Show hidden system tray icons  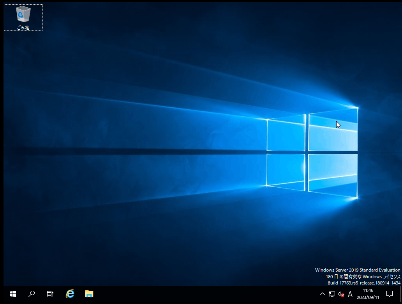pos(323,294)
